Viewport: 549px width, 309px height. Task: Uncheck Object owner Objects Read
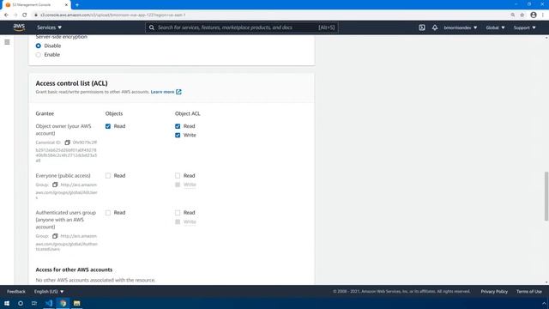[x=108, y=126]
